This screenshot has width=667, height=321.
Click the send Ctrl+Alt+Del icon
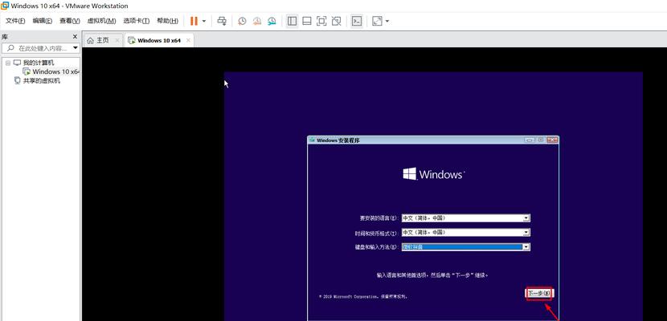coord(222,21)
